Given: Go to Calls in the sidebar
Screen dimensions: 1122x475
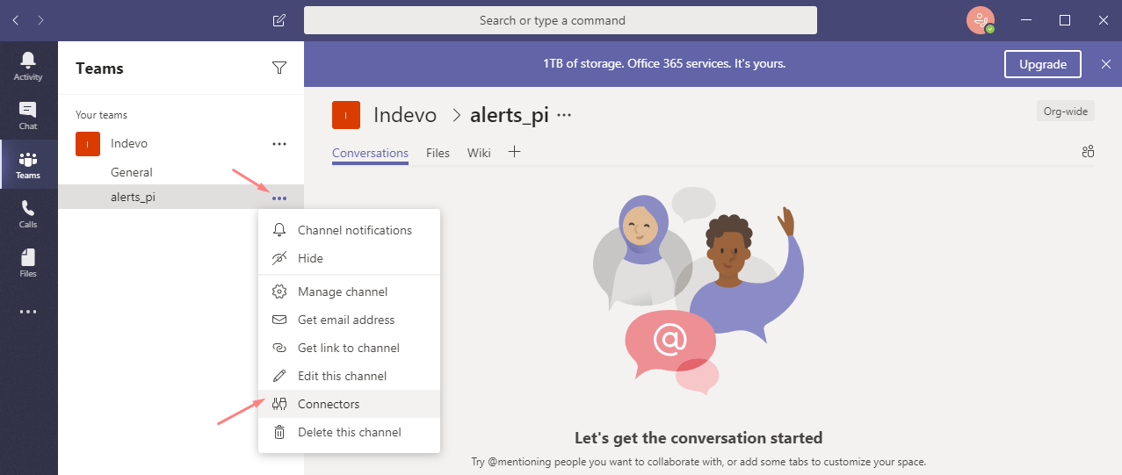Looking at the screenshot, I should click(28, 213).
